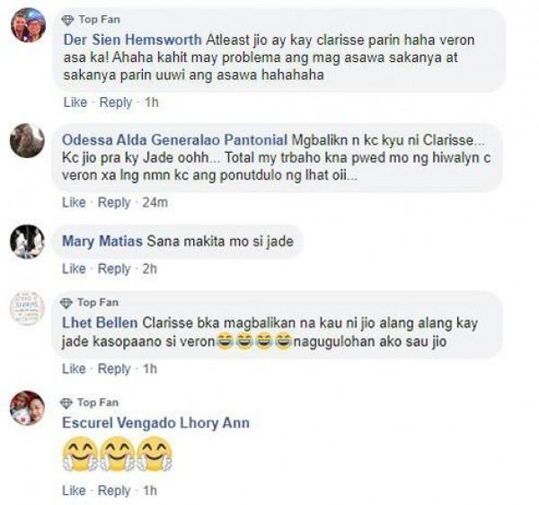539x505 pixels.
Task: Click Der Sien Hemsworth's profile picture
Action: coord(28,25)
